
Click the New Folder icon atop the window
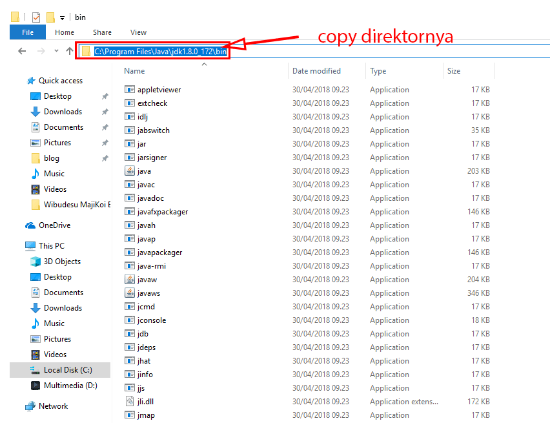point(50,17)
